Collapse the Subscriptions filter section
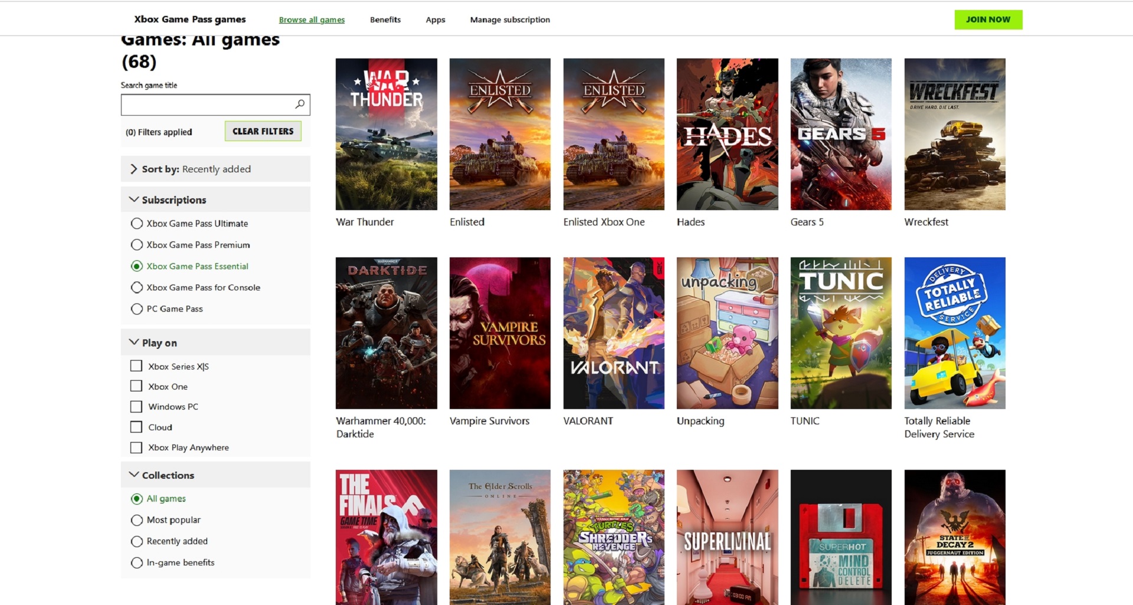 [215, 200]
